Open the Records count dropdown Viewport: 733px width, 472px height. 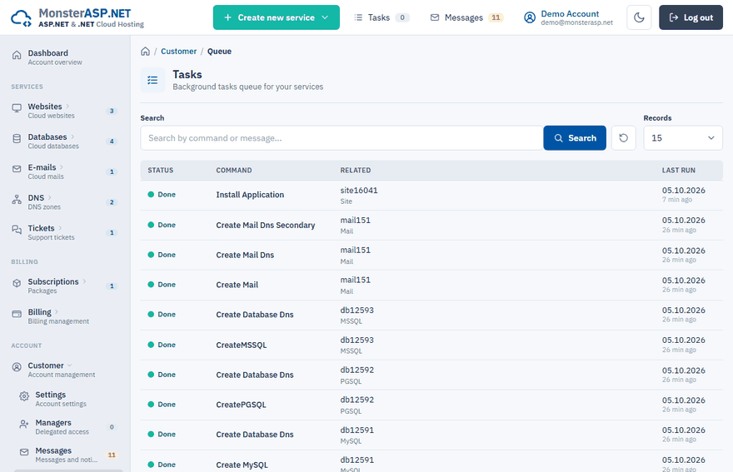(683, 138)
